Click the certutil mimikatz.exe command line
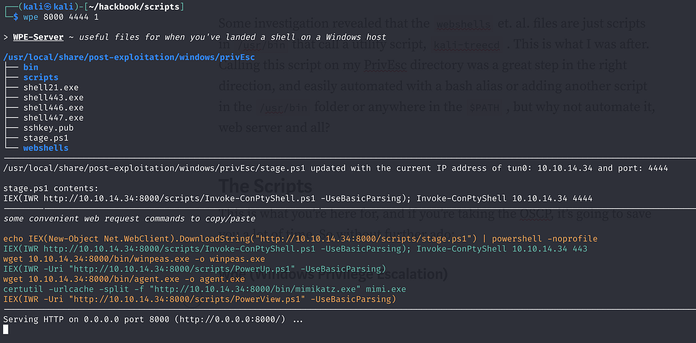The height and width of the screenshot is (343, 696). click(204, 289)
